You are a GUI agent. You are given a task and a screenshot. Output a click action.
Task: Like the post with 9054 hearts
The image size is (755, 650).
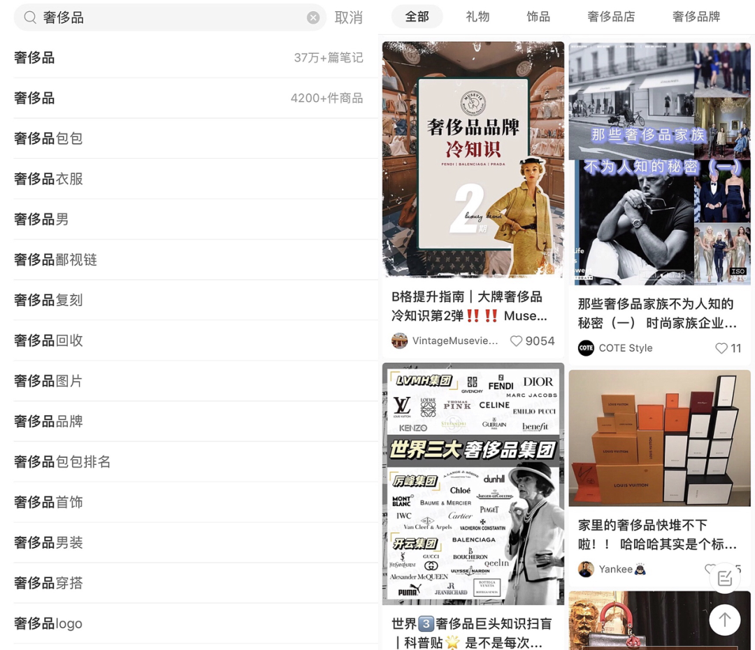coord(517,341)
